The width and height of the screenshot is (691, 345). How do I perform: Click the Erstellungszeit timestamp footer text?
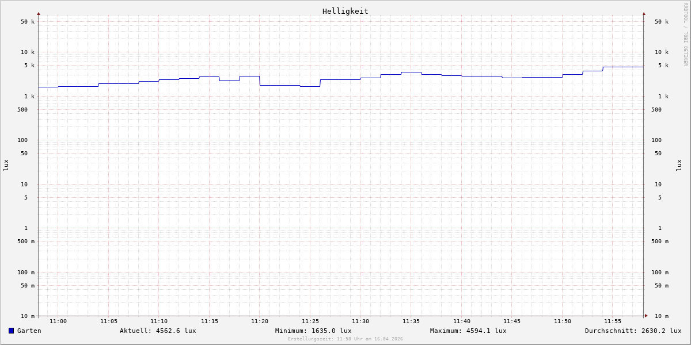tap(345, 339)
